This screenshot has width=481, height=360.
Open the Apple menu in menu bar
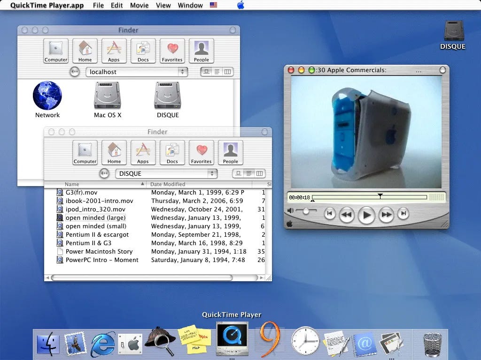coord(240,5)
